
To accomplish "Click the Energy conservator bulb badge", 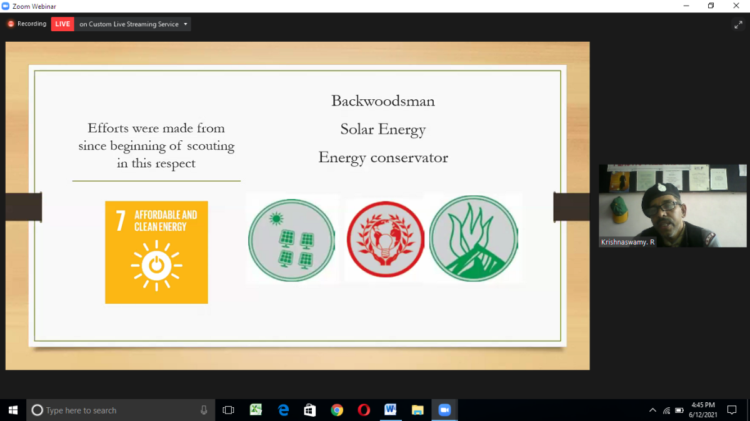I will coord(386,240).
